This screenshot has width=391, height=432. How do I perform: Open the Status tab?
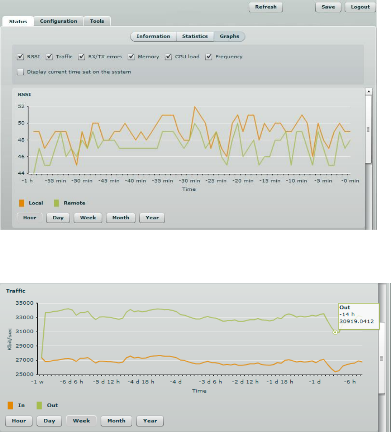18,21
